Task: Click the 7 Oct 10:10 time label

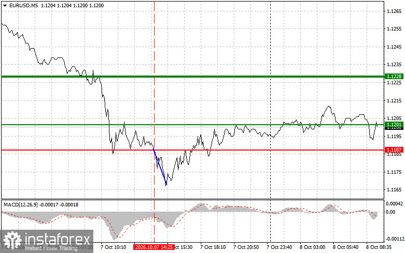Action: [113, 247]
